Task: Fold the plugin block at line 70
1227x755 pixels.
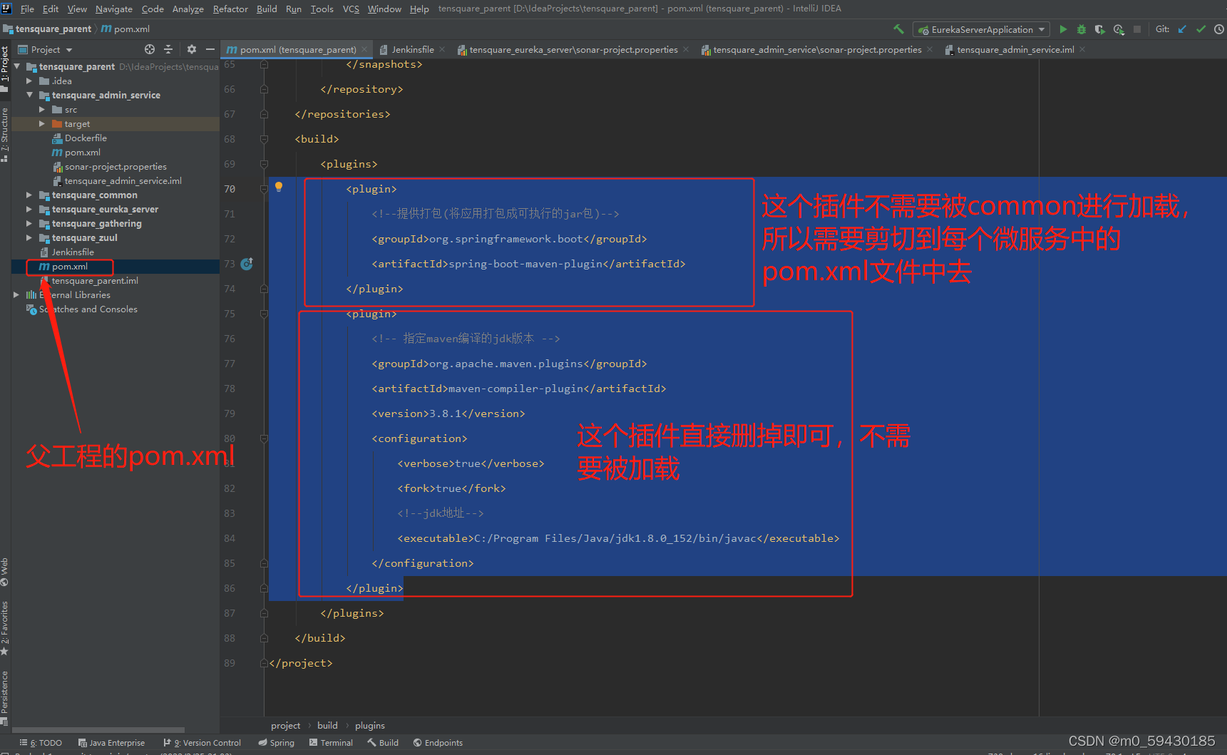Action: tap(264, 189)
